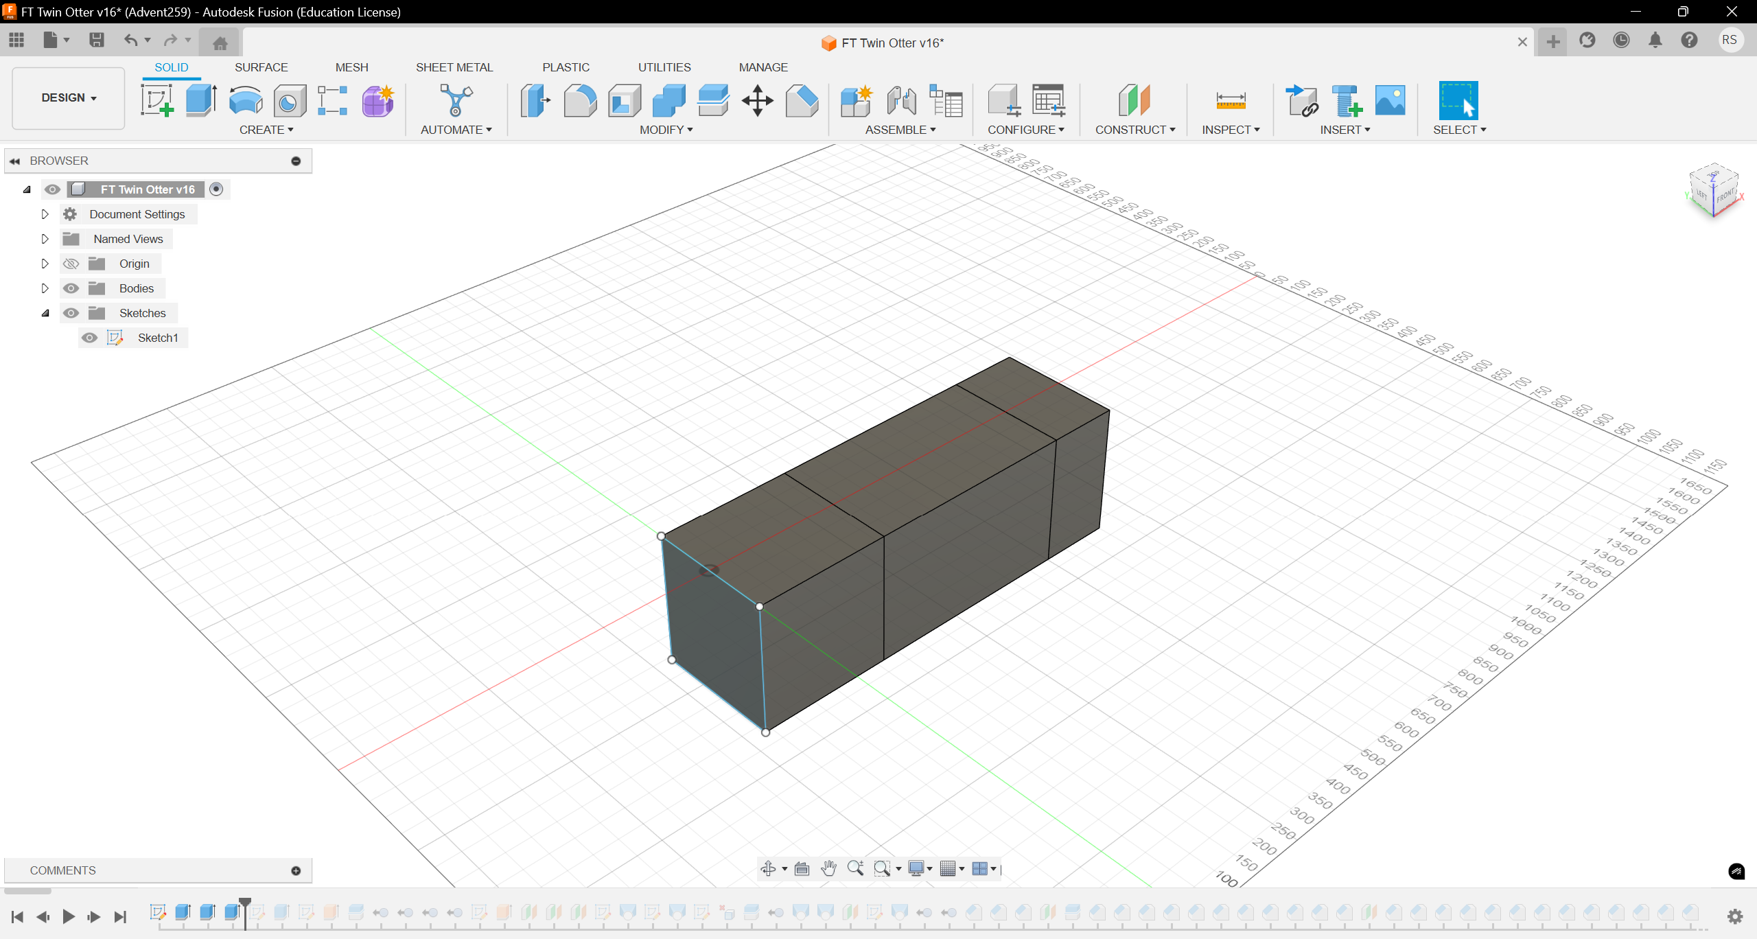1757x939 pixels.
Task: Select the Extrude tool
Action: point(201,100)
